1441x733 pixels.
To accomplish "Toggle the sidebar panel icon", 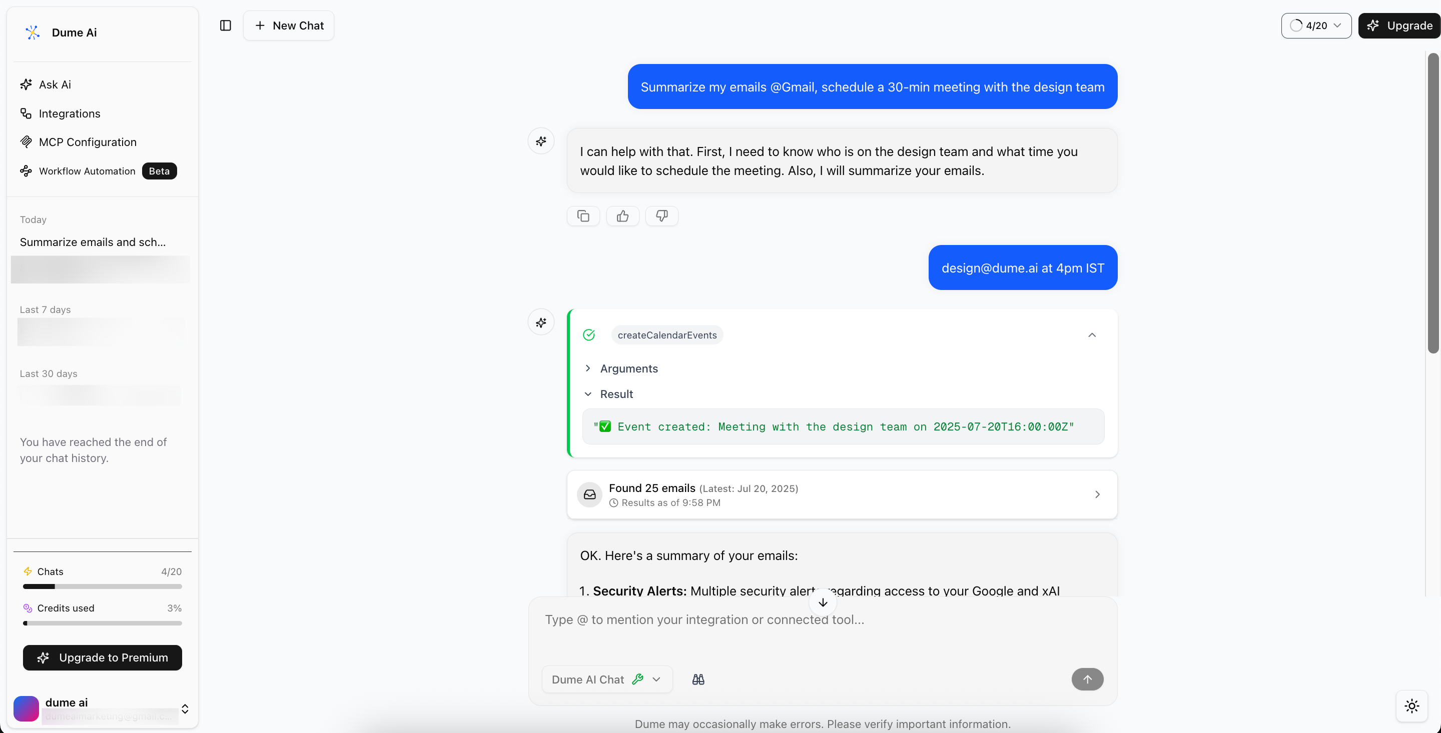I will 226,25.
